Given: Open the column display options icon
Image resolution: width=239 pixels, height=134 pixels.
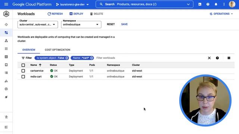Looking at the screenshot, I should tap(229, 58).
